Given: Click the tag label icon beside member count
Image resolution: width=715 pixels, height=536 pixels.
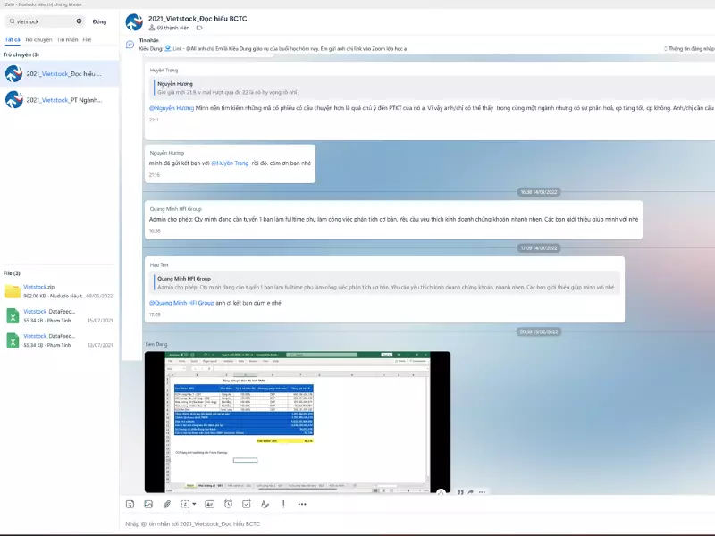Looking at the screenshot, I should (x=199, y=28).
